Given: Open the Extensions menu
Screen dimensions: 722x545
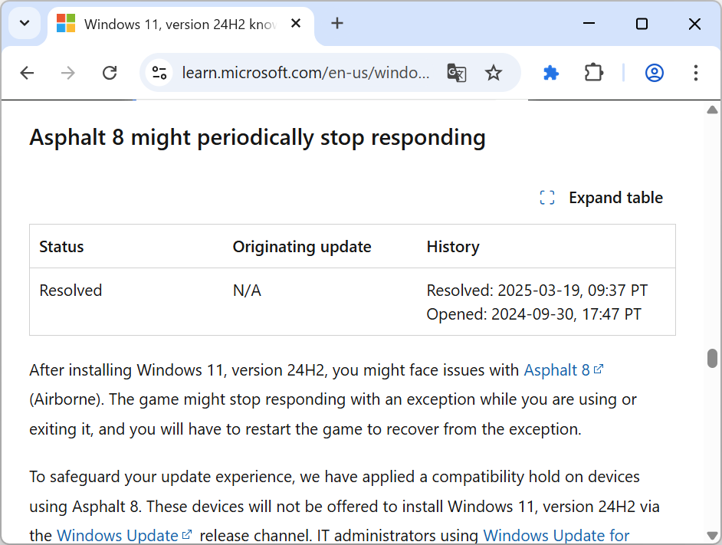Looking at the screenshot, I should [593, 73].
